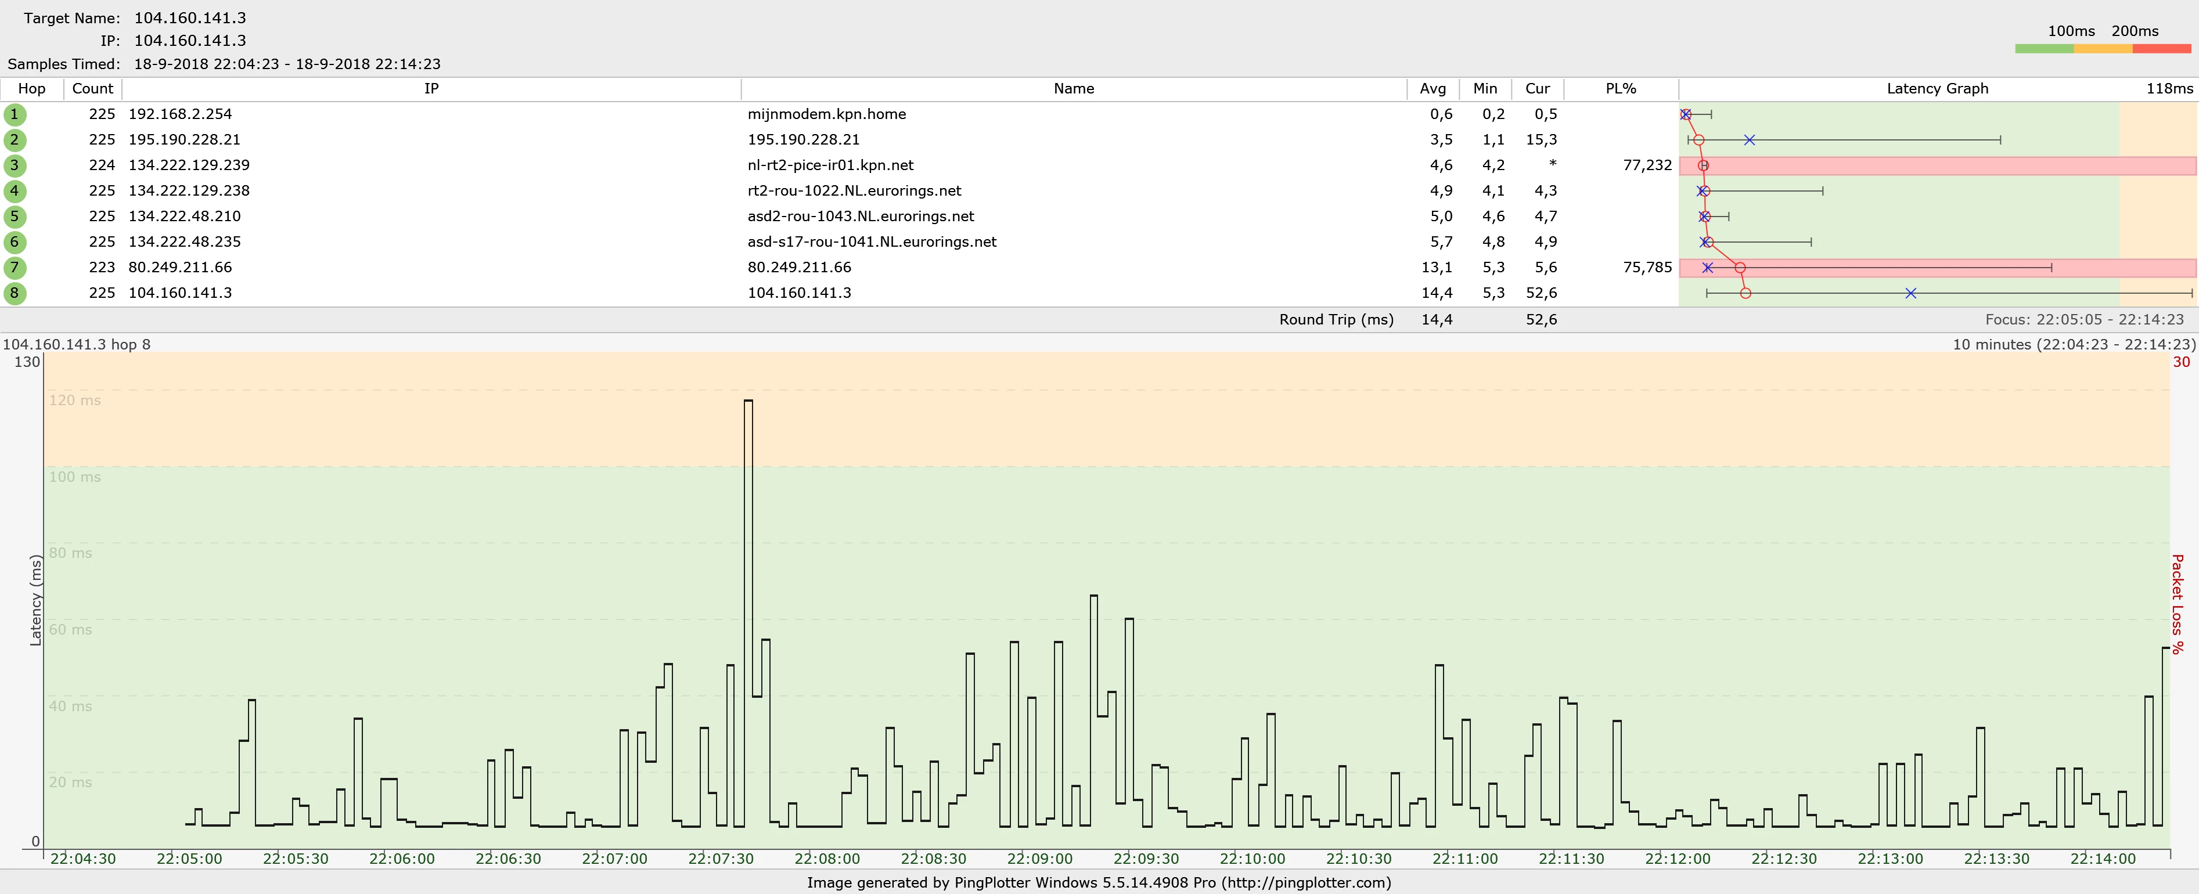Click the hop 4 green circle icon
Screen dimensions: 2199x894
tap(15, 191)
